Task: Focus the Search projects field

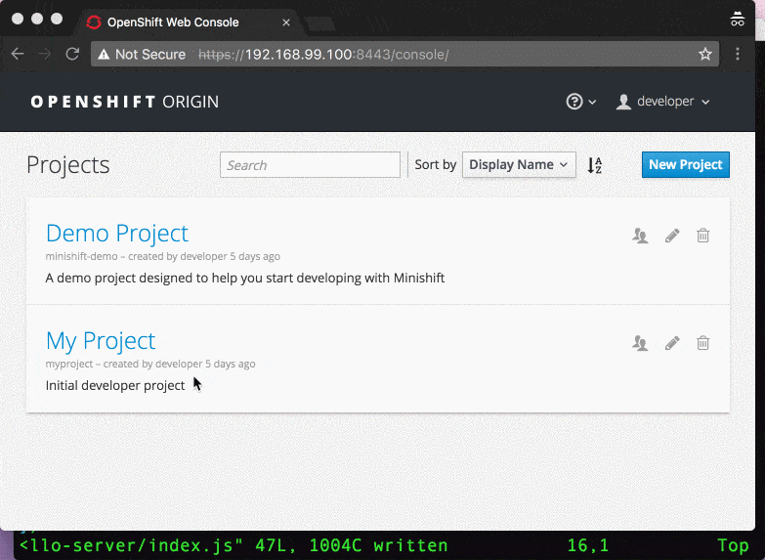Action: coord(310,165)
